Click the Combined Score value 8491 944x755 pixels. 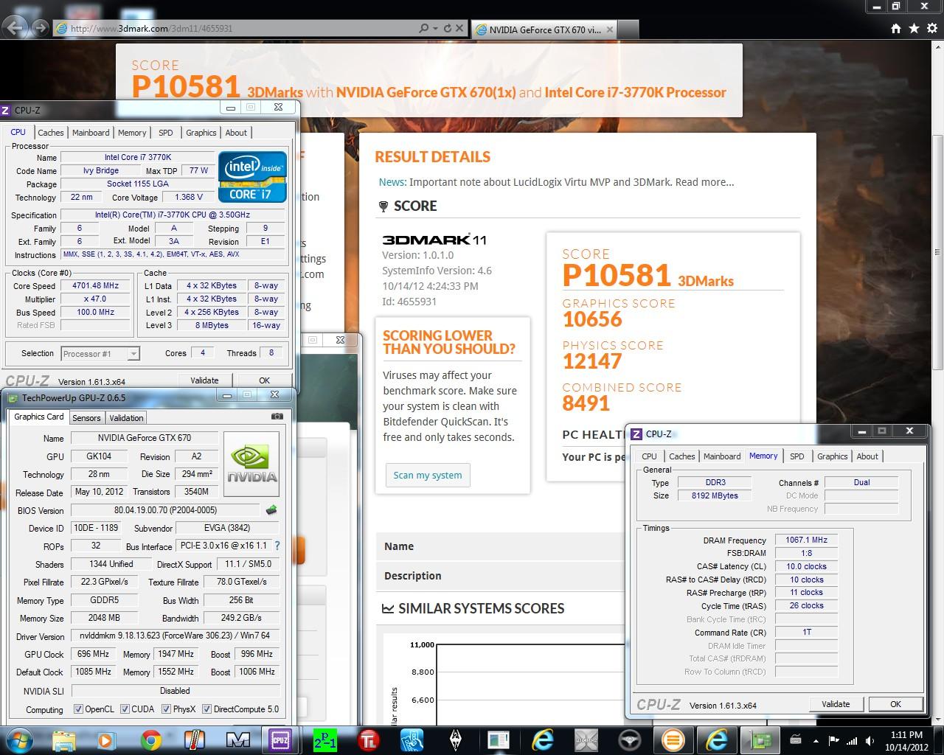[x=586, y=403]
